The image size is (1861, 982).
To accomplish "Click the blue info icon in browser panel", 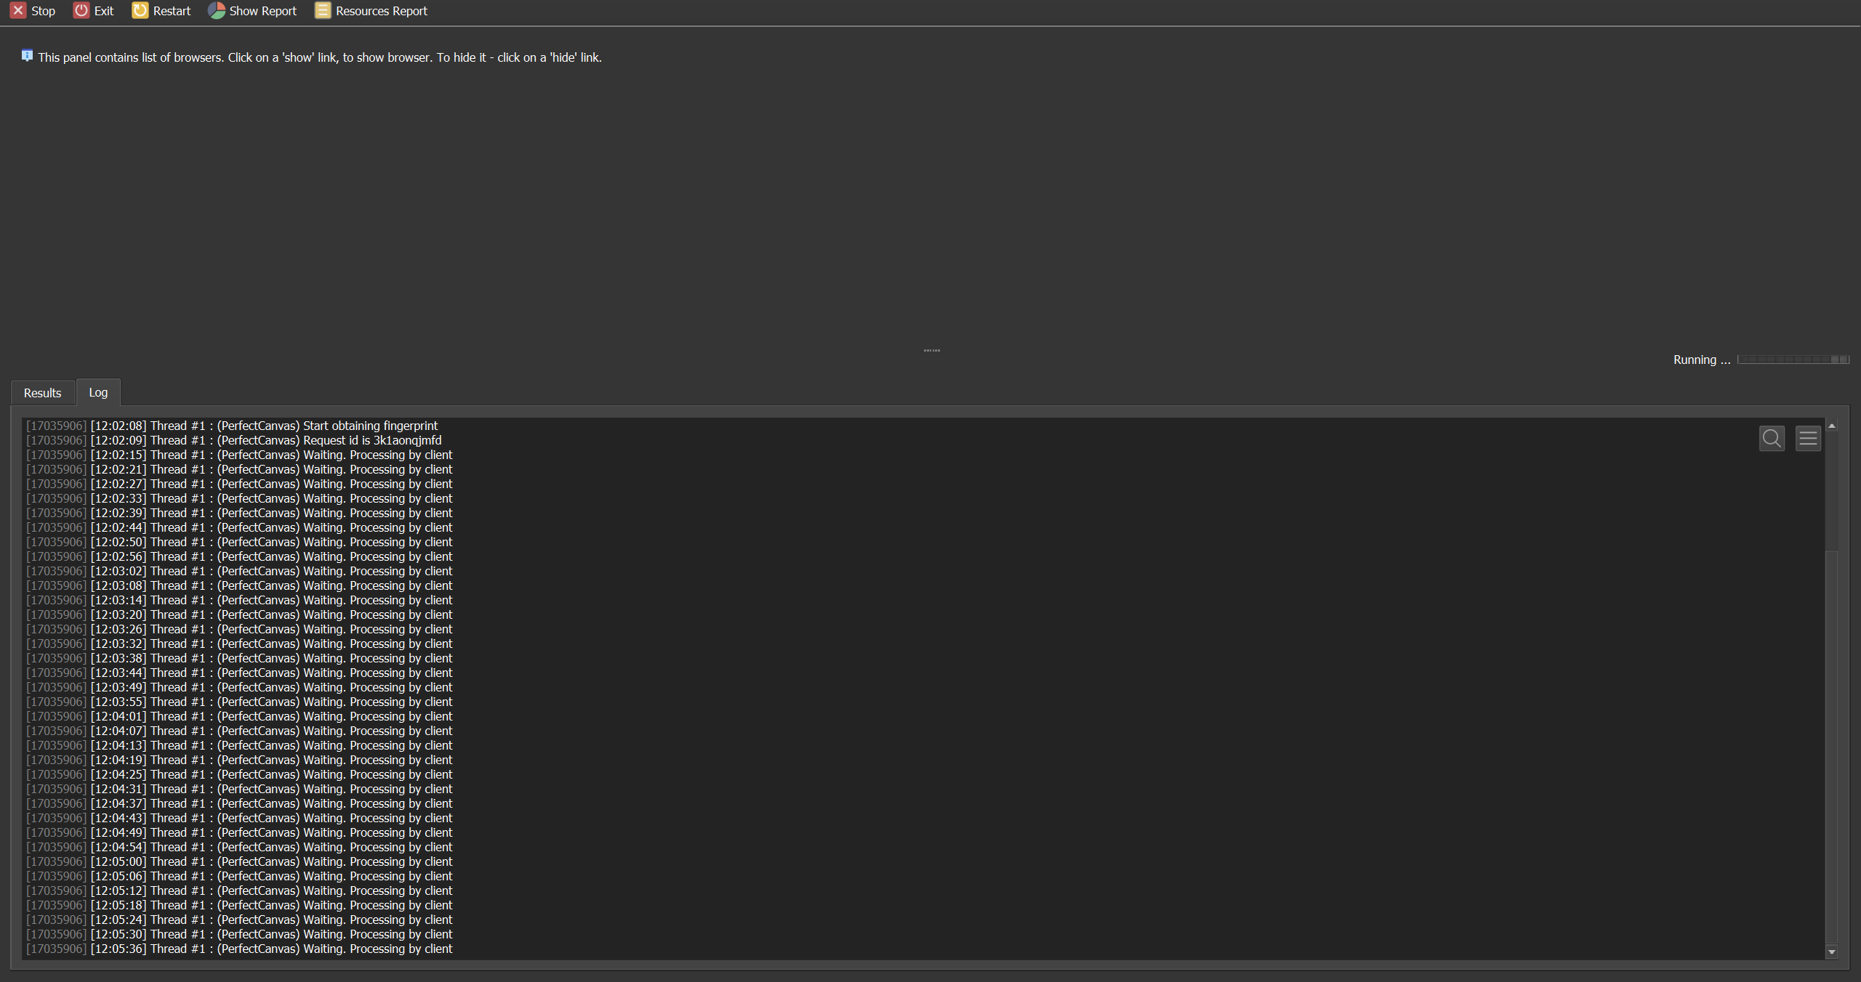I will (27, 56).
